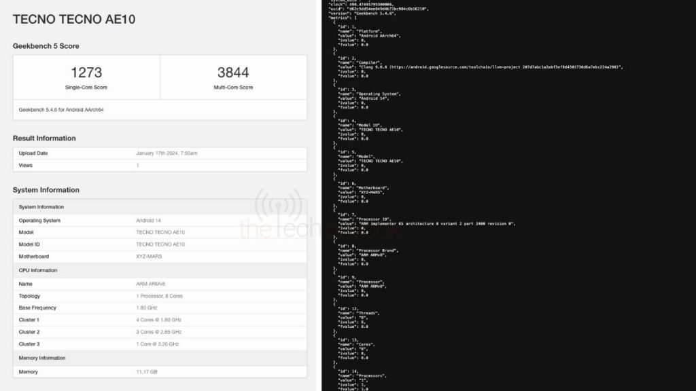Click the Operating System row label

pyautogui.click(x=39, y=221)
